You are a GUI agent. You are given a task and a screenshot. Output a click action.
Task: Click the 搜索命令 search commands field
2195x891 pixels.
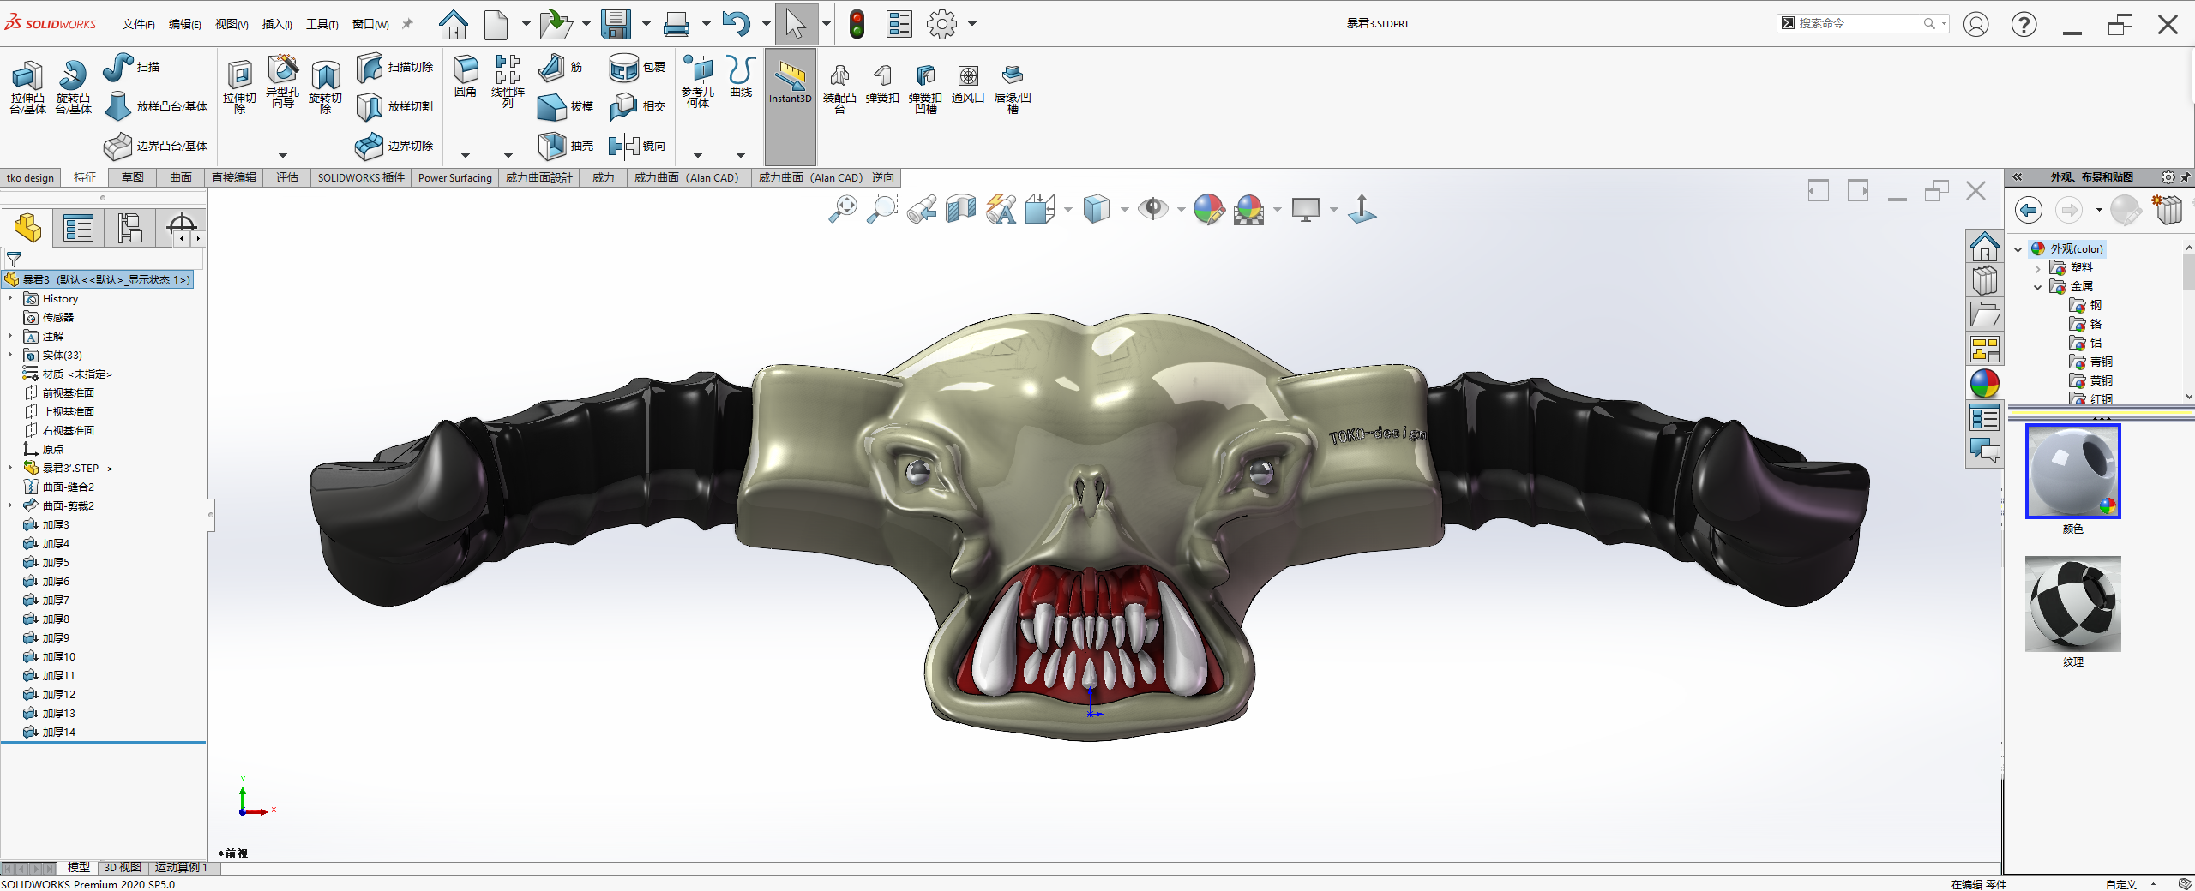tap(1861, 23)
